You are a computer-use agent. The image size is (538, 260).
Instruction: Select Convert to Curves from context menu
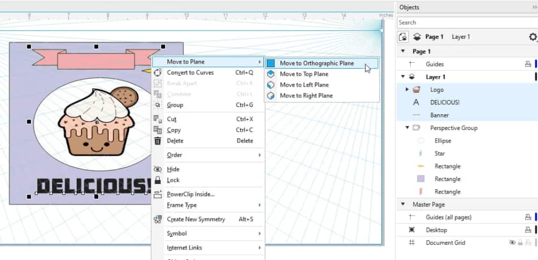[190, 72]
